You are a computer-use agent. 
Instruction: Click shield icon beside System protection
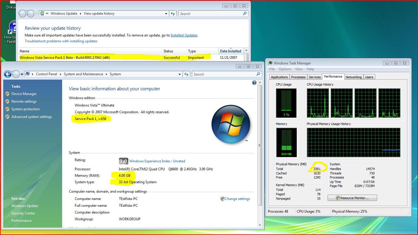click(x=7, y=109)
